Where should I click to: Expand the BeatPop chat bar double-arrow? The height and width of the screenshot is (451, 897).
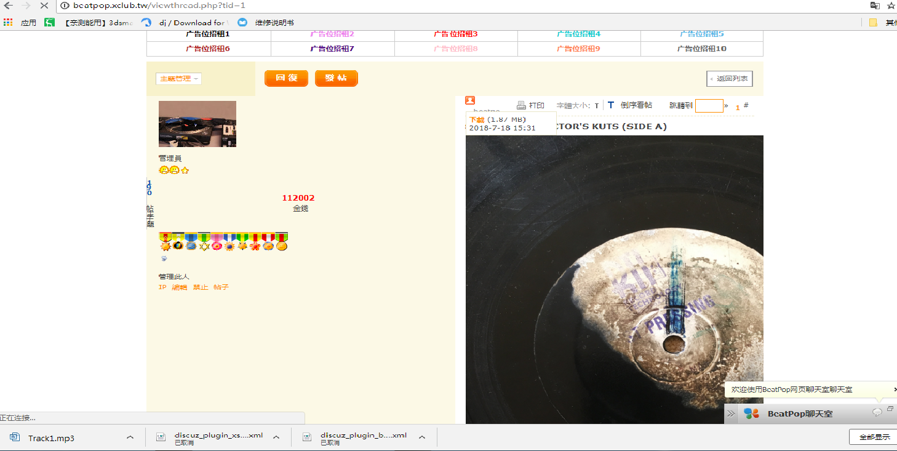[x=731, y=413]
